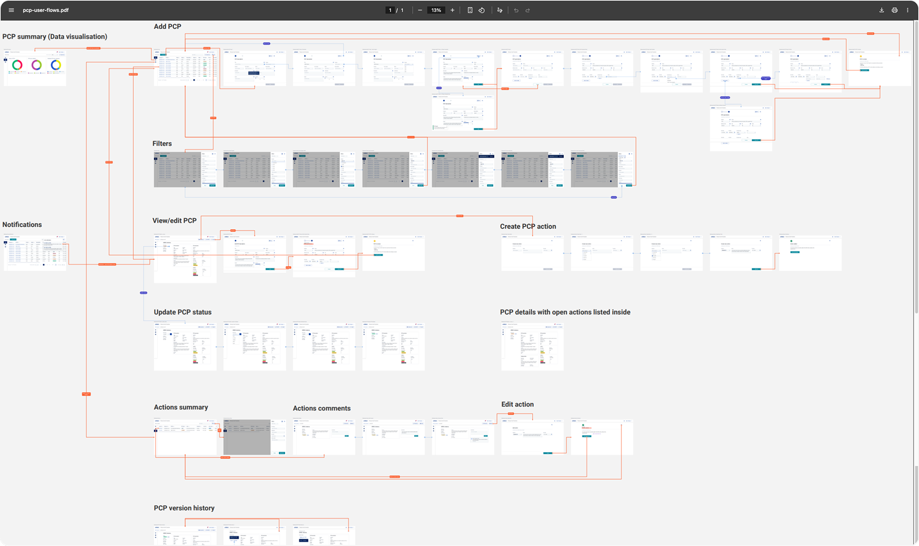Click the 'PCP version history' heading
Screen dimensions: 919x546
(184, 508)
